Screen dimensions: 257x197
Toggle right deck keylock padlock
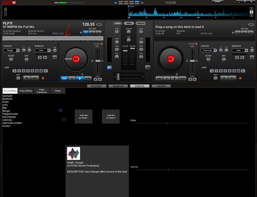pyautogui.click(x=196, y=44)
